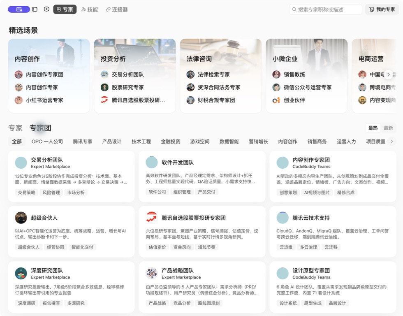Click the 风险管理 tag
The image size is (403, 316).
[x=51, y=192]
